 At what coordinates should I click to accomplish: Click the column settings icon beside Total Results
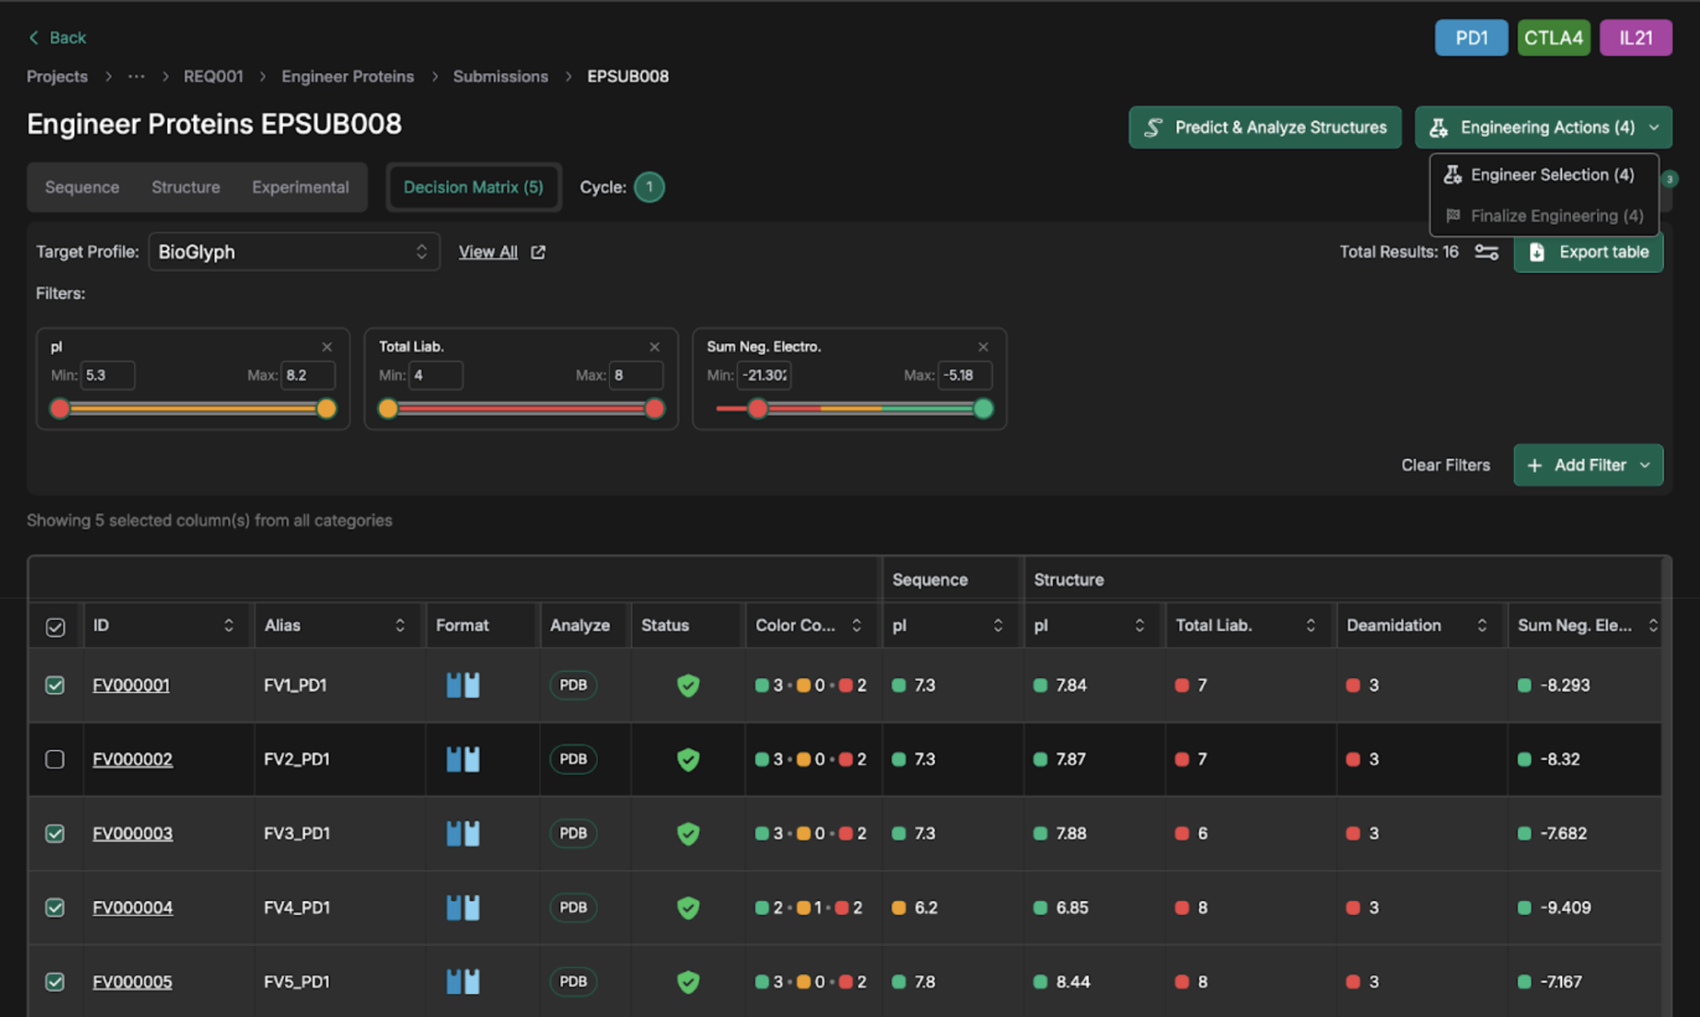(x=1486, y=253)
